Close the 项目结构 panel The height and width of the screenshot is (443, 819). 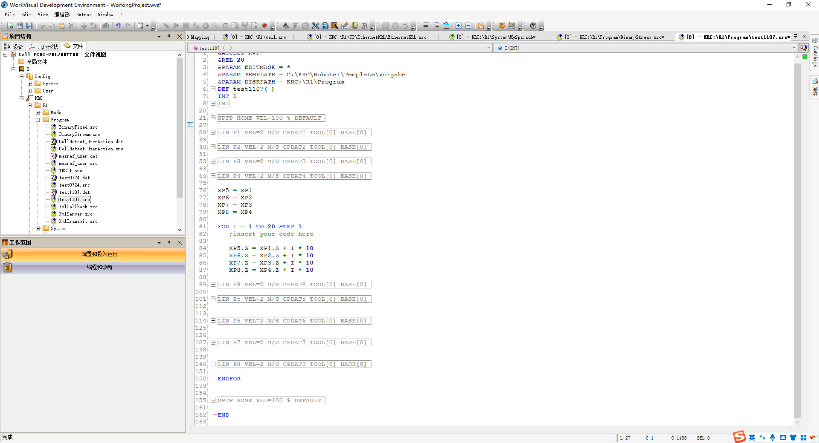[180, 36]
